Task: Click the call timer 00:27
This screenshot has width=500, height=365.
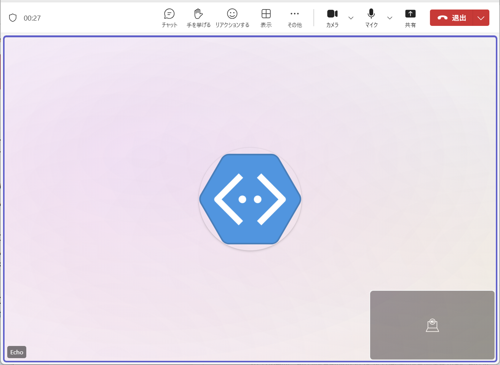Action: pos(32,18)
